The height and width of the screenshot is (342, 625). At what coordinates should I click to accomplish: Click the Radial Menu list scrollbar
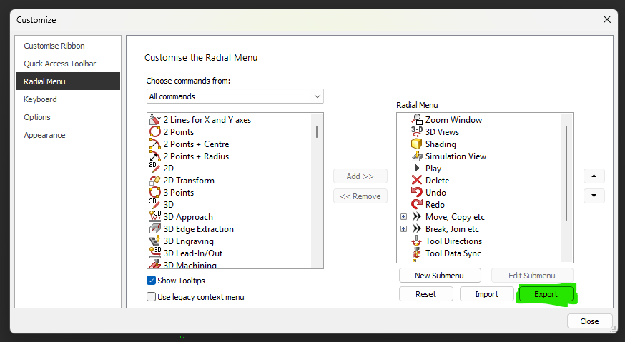pyautogui.click(x=567, y=171)
